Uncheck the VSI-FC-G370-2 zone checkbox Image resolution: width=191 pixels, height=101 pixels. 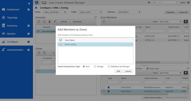point(61,45)
